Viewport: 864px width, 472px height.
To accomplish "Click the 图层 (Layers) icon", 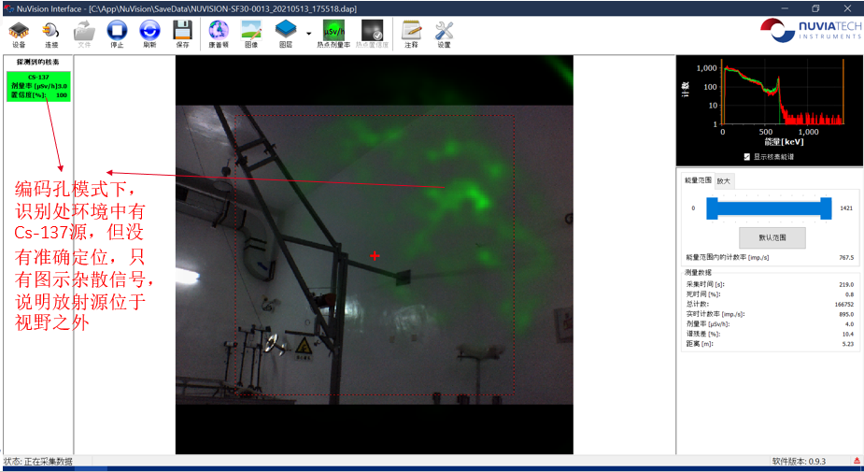I will click(x=285, y=32).
